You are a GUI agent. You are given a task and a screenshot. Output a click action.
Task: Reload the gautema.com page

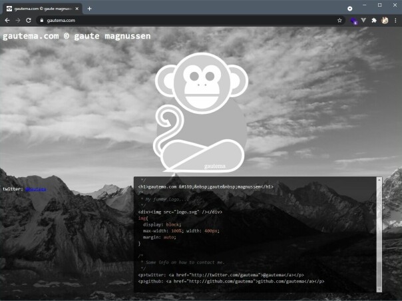(x=29, y=20)
